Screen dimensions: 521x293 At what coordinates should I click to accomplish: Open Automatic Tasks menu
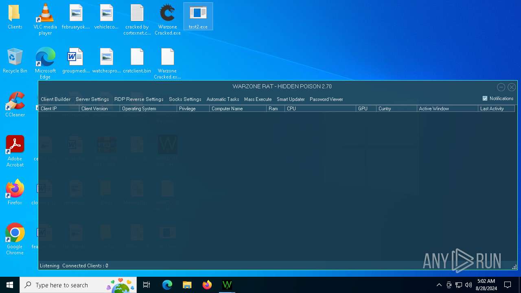[x=223, y=99]
